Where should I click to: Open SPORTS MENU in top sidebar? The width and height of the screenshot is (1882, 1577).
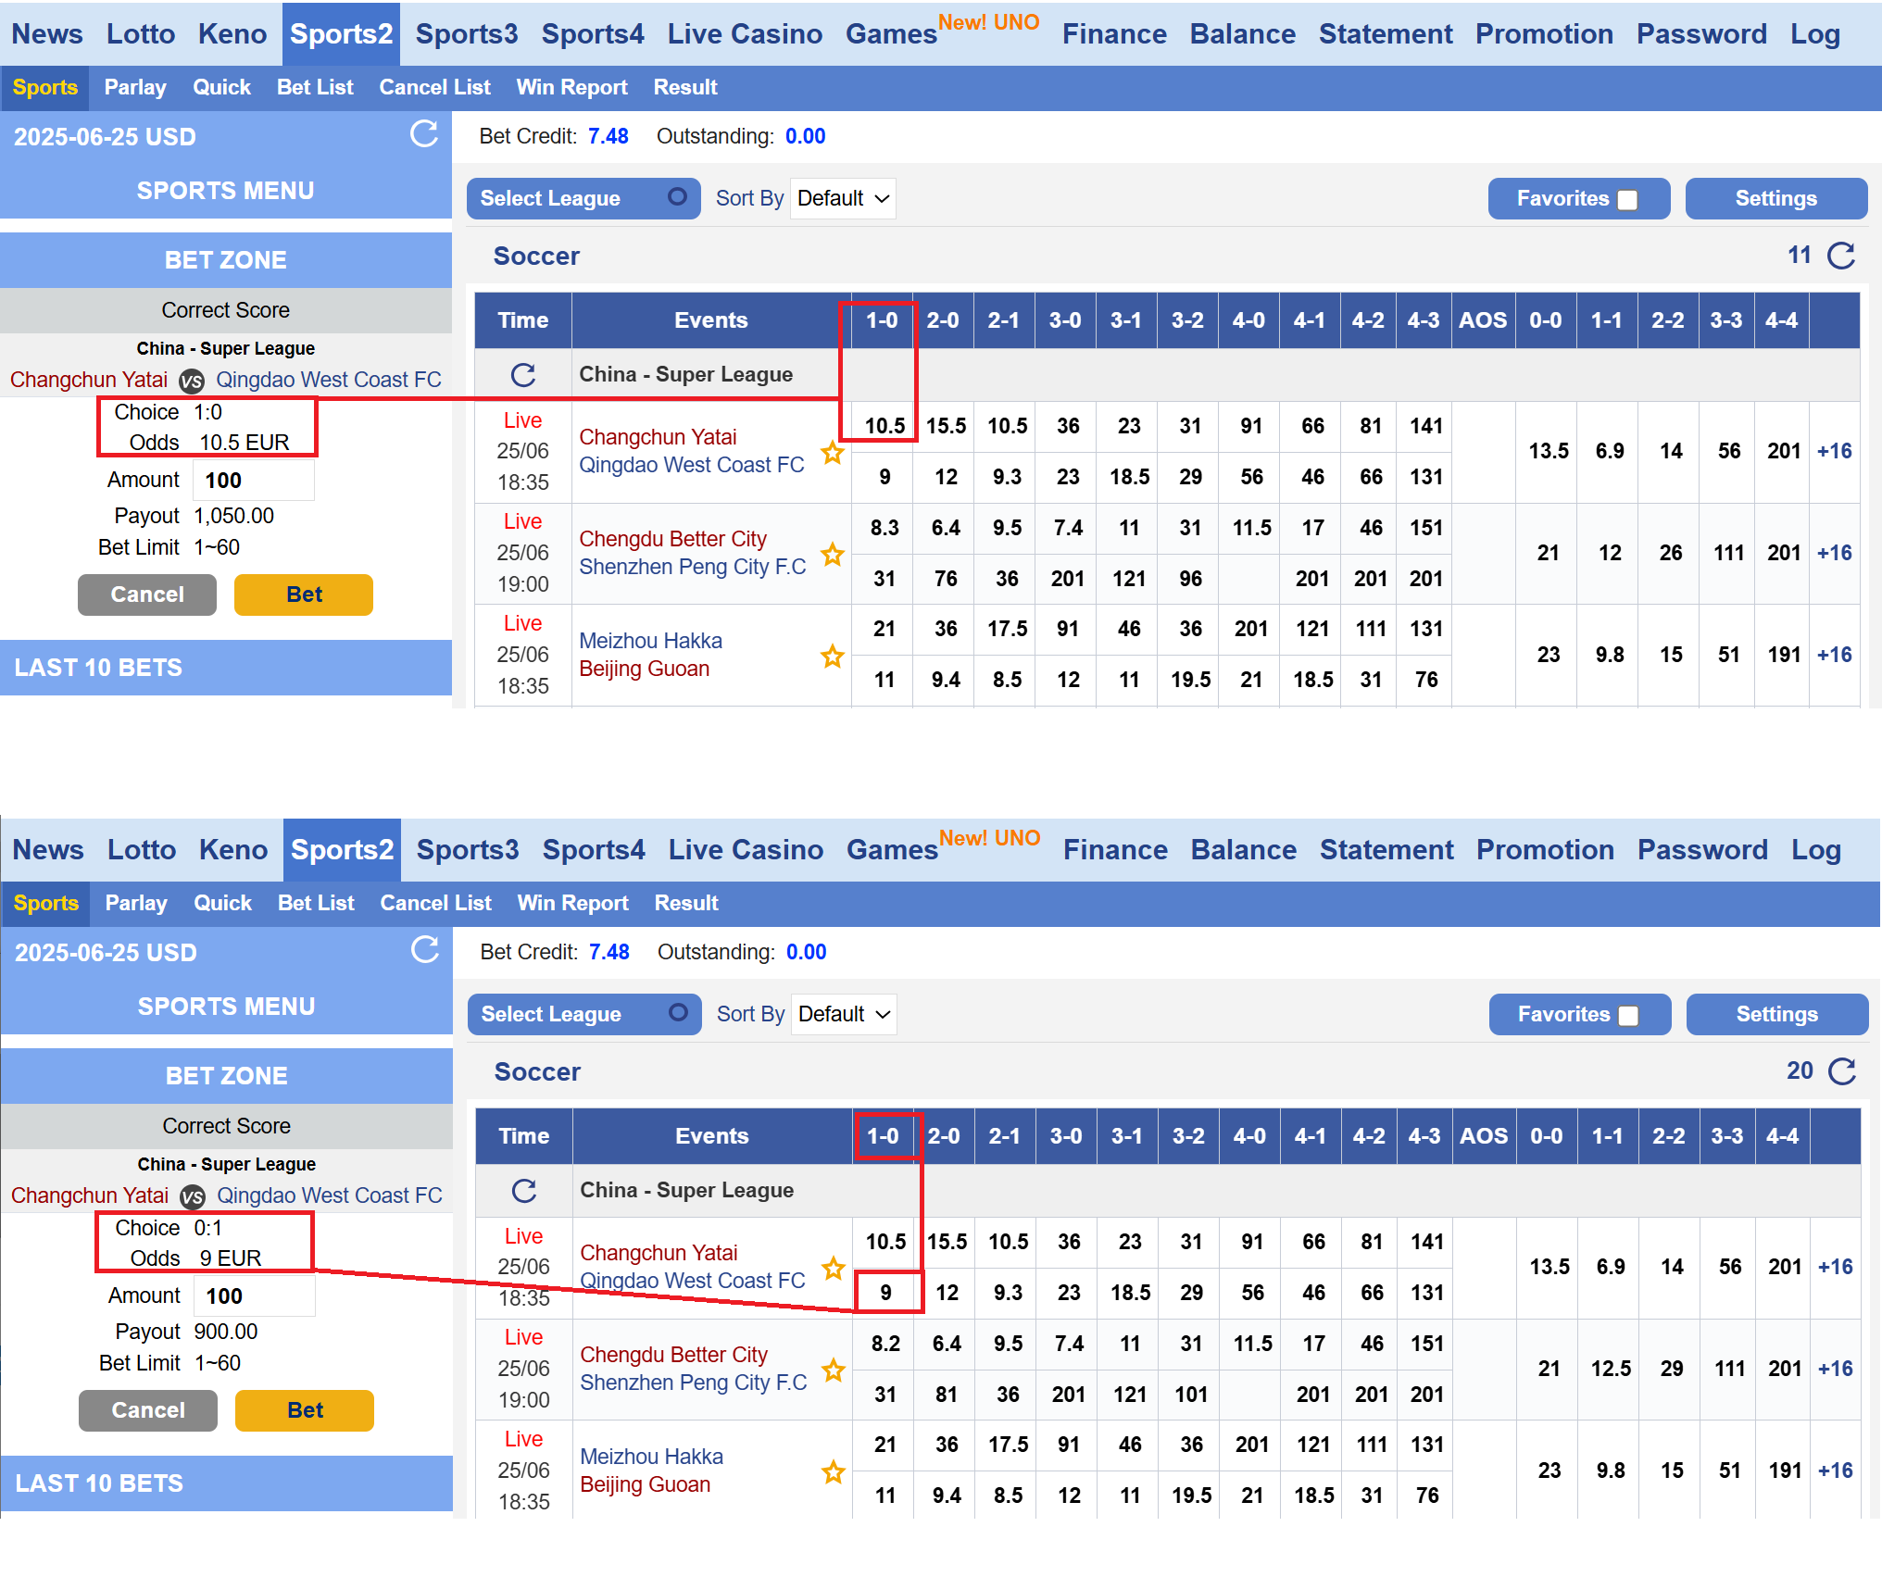pyautogui.click(x=226, y=191)
